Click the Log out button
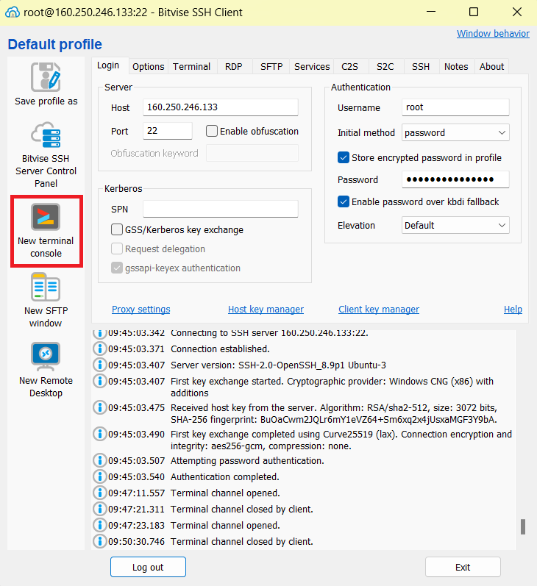Image resolution: width=537 pixels, height=586 pixels. 148,567
